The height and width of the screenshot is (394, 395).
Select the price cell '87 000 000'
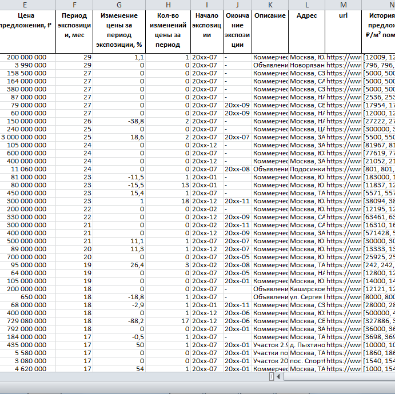(27, 97)
